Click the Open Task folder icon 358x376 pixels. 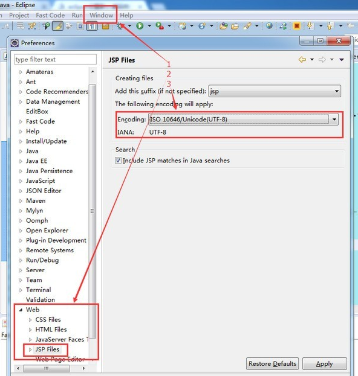pos(235,26)
